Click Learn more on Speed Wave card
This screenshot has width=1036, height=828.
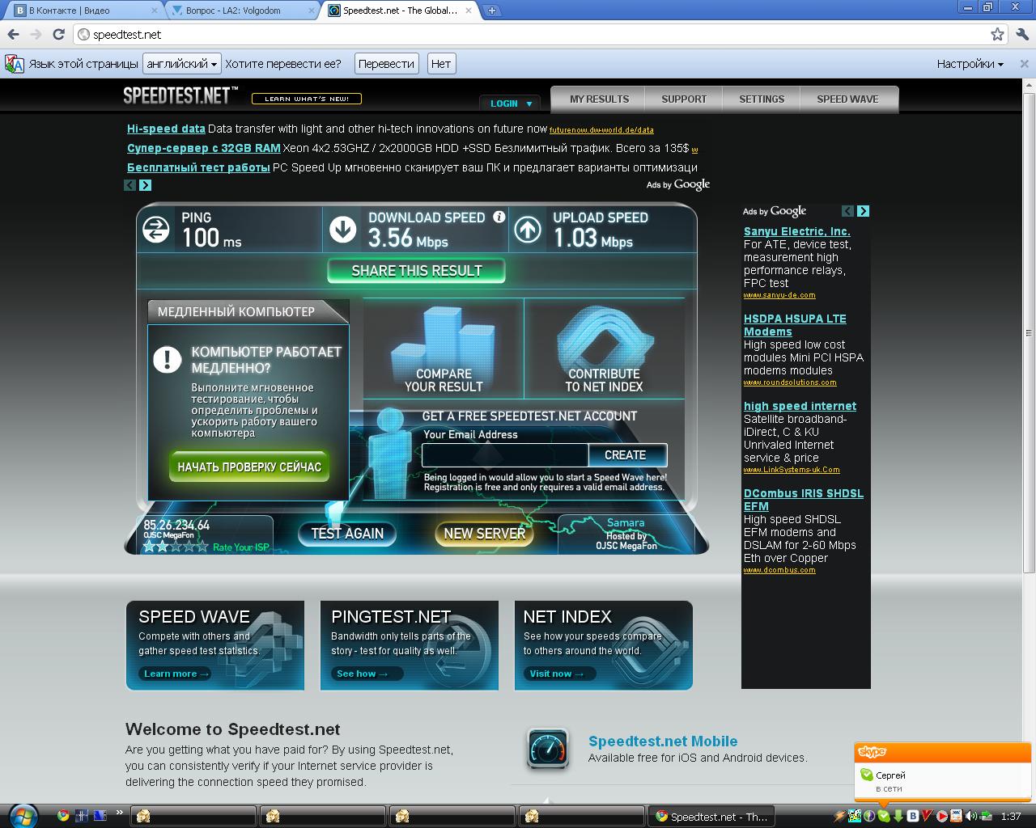[x=176, y=674]
